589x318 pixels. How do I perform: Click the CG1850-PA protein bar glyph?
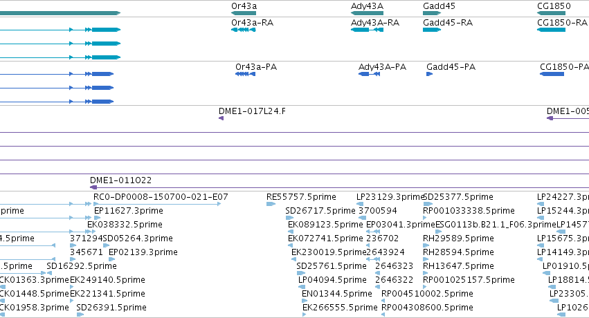[552, 74]
